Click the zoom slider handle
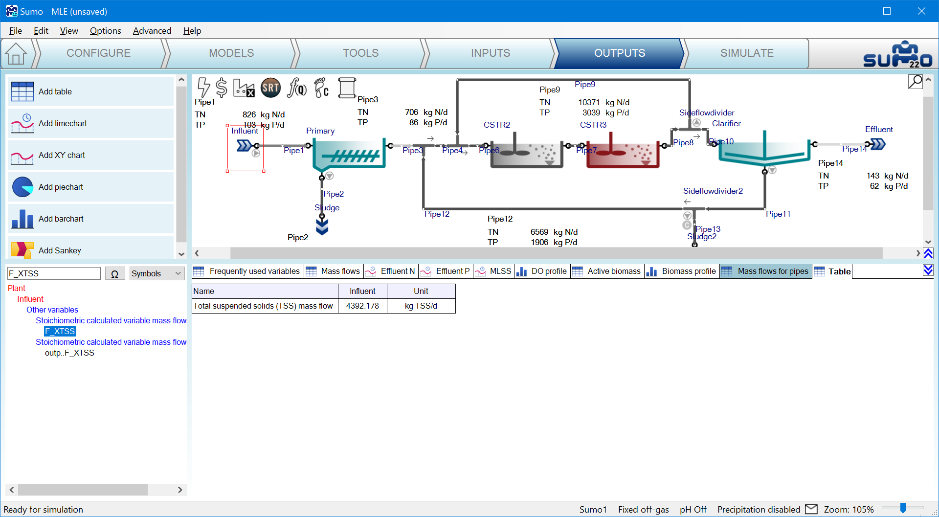 point(903,509)
